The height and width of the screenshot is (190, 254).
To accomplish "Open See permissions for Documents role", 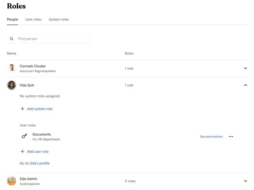I will pyautogui.click(x=211, y=137).
